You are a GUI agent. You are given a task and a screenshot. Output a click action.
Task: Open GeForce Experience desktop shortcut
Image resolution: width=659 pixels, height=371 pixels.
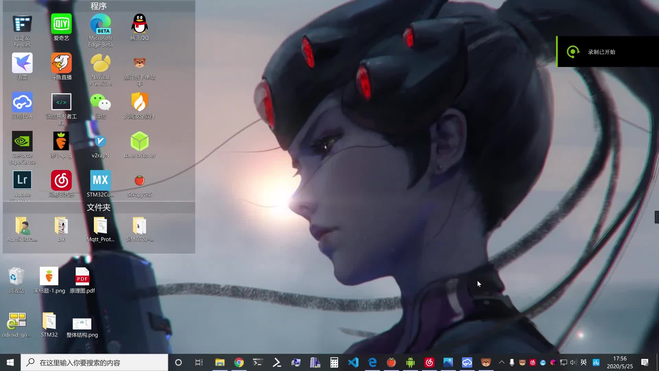[x=22, y=148]
